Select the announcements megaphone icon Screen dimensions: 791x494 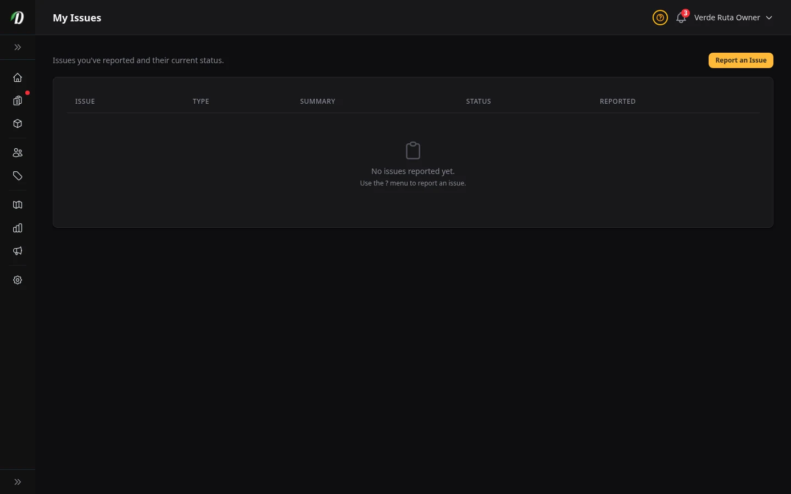(x=18, y=251)
